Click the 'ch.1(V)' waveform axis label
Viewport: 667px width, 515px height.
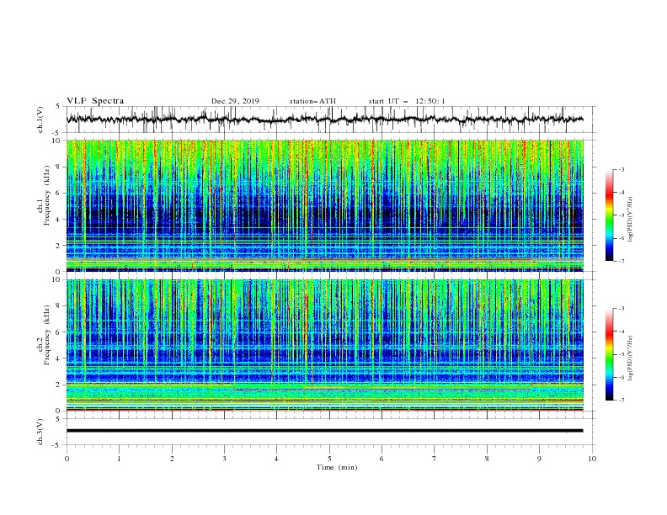[40, 119]
